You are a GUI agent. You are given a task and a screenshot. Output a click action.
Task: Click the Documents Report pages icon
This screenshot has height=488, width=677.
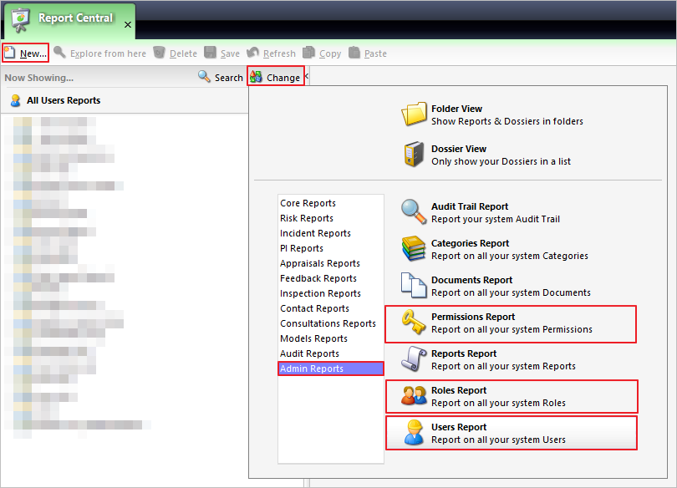[414, 285]
